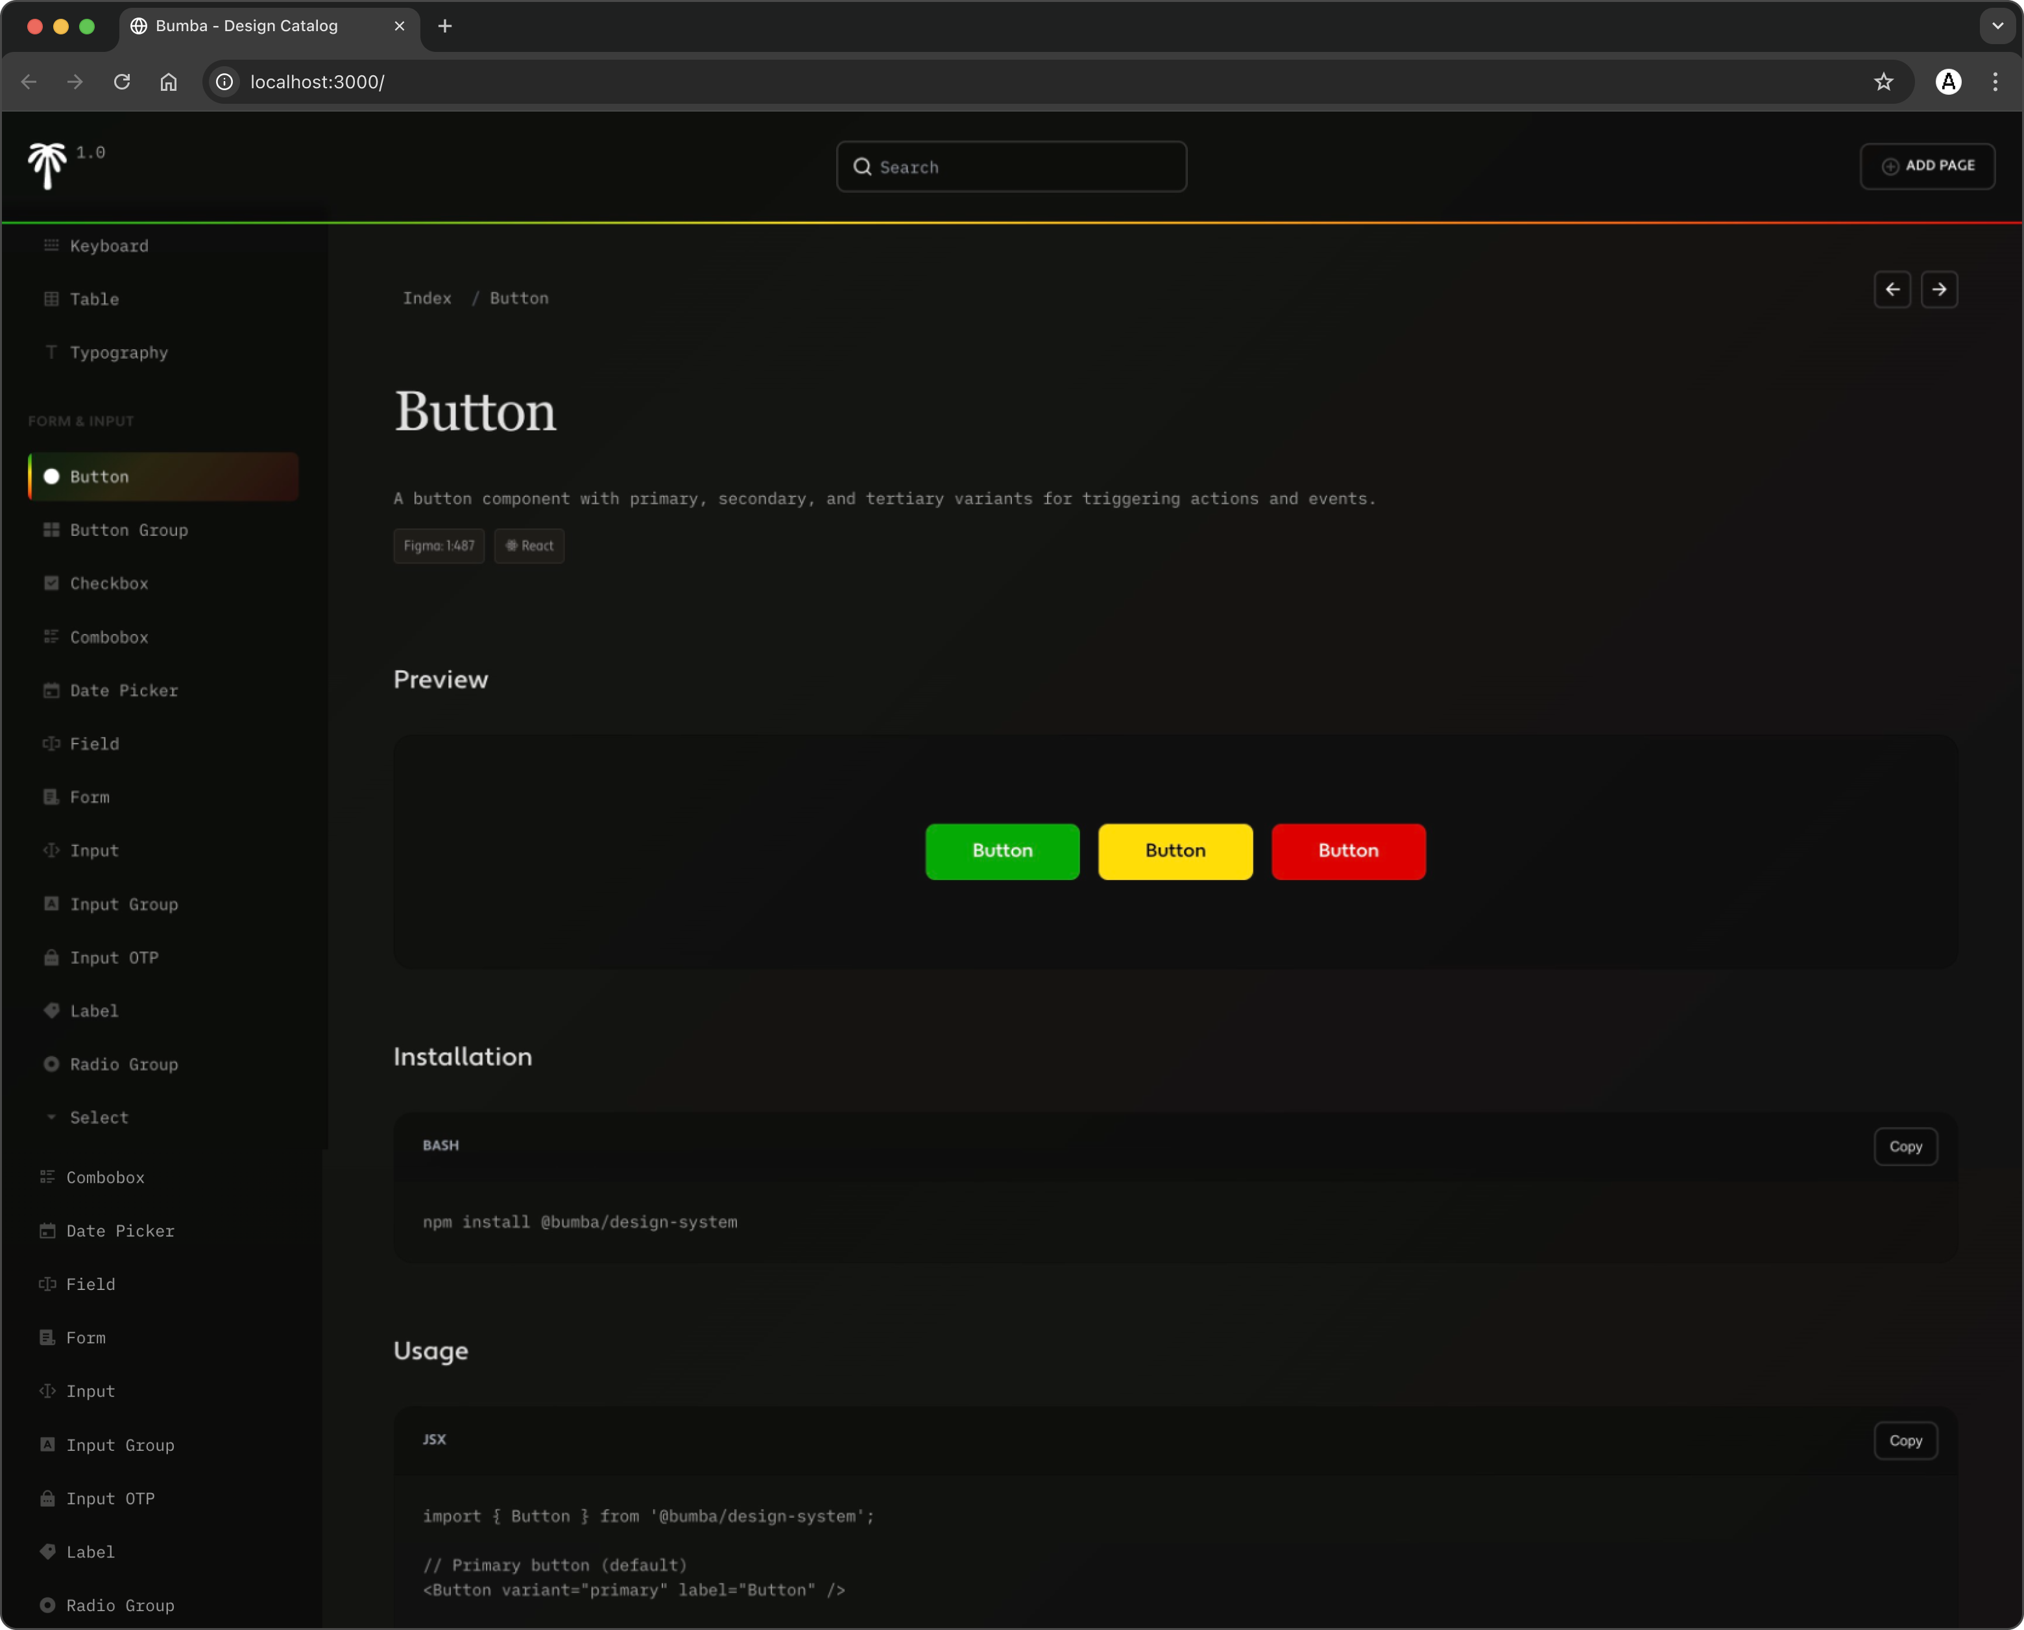Click the Input OTP lock icon
This screenshot has height=1630, width=2024.
[52, 958]
